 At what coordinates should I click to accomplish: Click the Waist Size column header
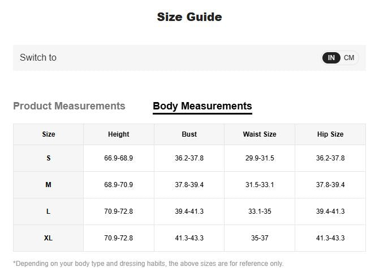tap(260, 134)
